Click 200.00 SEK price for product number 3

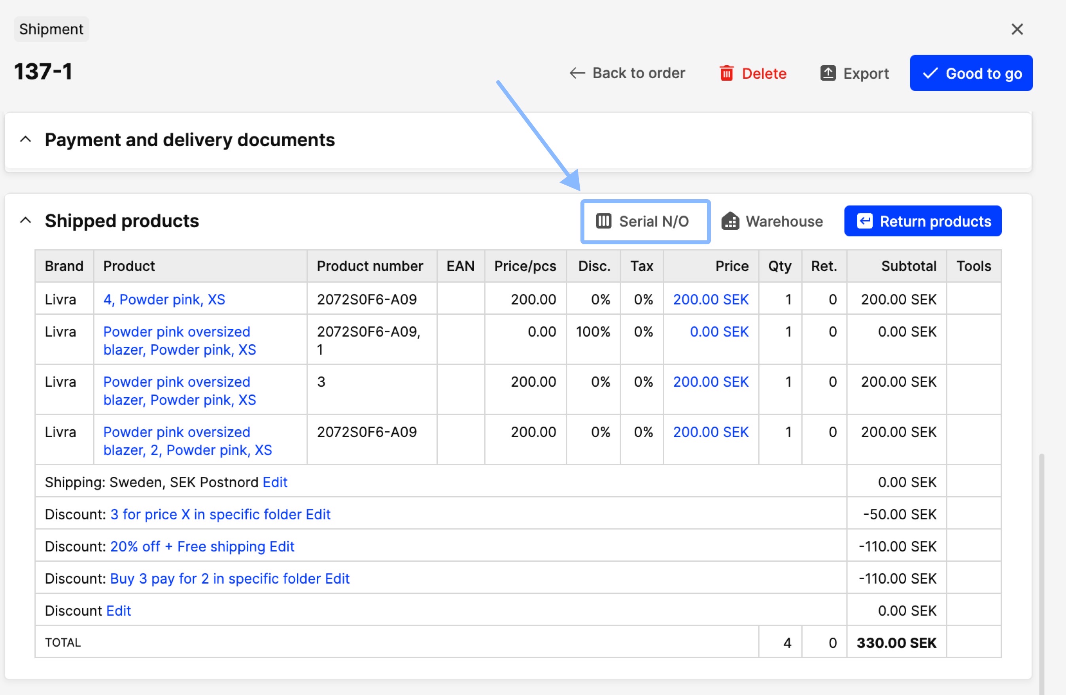point(711,381)
